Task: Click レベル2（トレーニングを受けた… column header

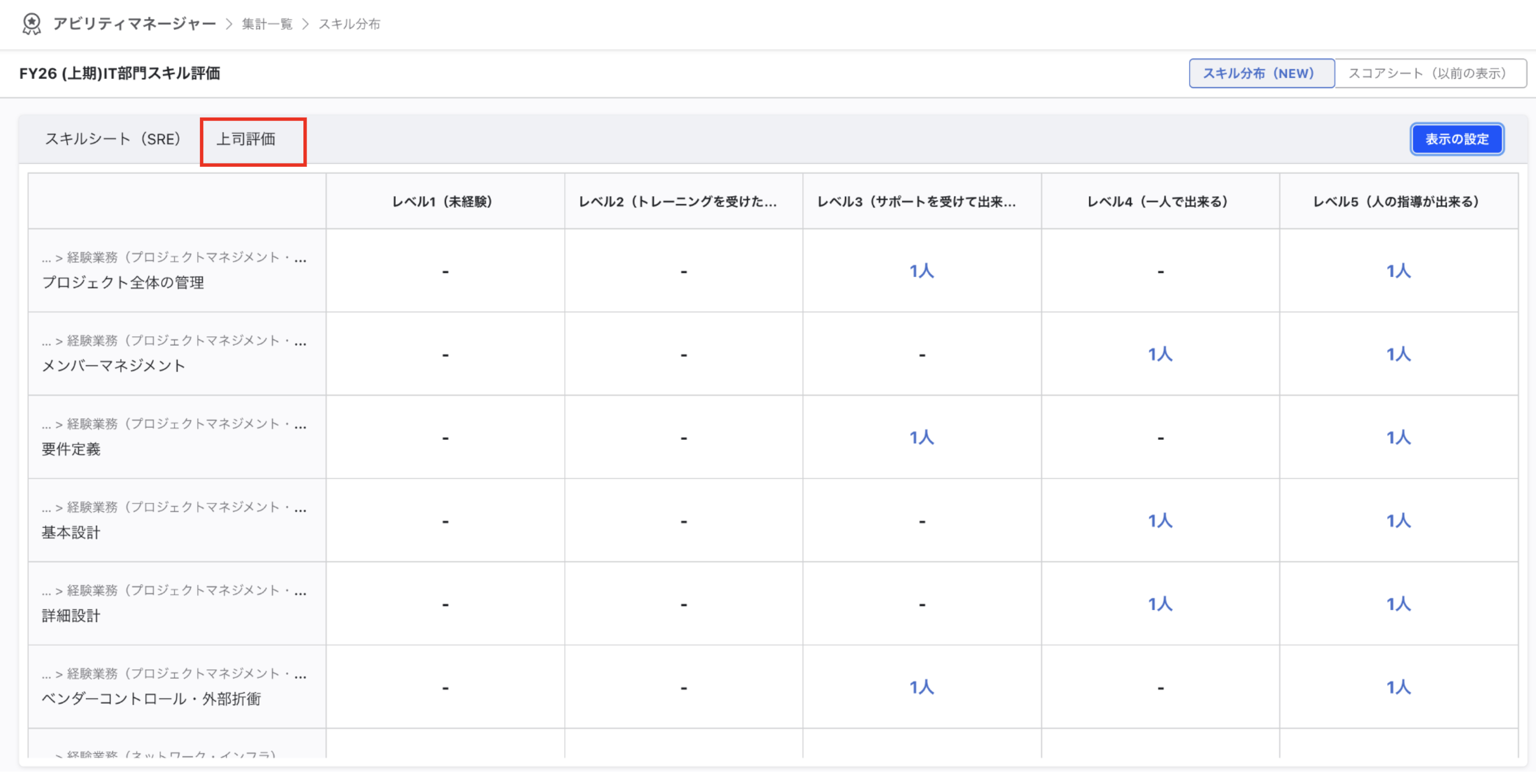Action: click(x=683, y=202)
